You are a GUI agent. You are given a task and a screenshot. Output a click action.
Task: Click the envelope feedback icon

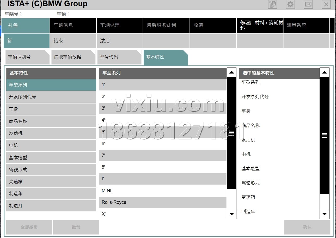308,4
